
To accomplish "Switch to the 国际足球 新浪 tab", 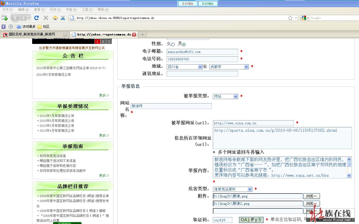I will tap(32, 35).
